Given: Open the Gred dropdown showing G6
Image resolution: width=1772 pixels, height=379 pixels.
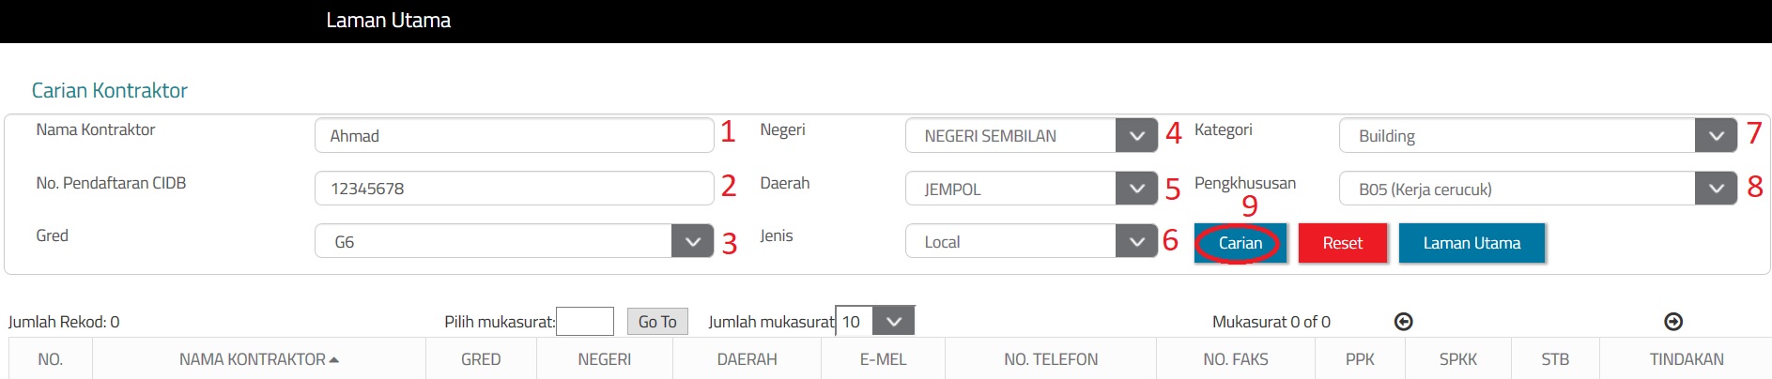Looking at the screenshot, I should coord(692,241).
